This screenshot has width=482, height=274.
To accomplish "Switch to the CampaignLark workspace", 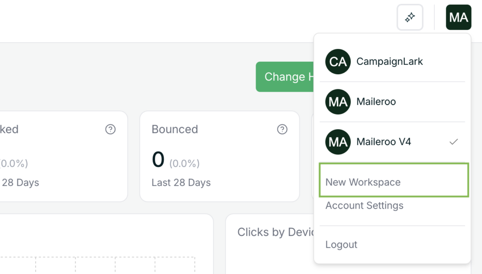I will (x=390, y=62).
